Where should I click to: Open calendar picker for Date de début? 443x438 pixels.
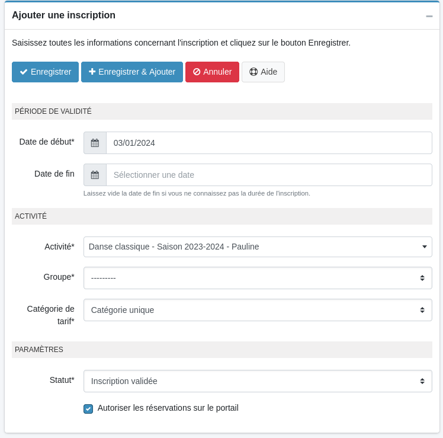[x=95, y=143]
